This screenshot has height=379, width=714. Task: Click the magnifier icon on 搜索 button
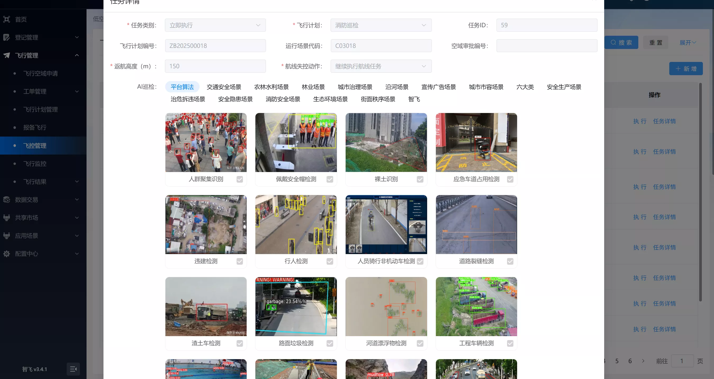[x=613, y=42]
